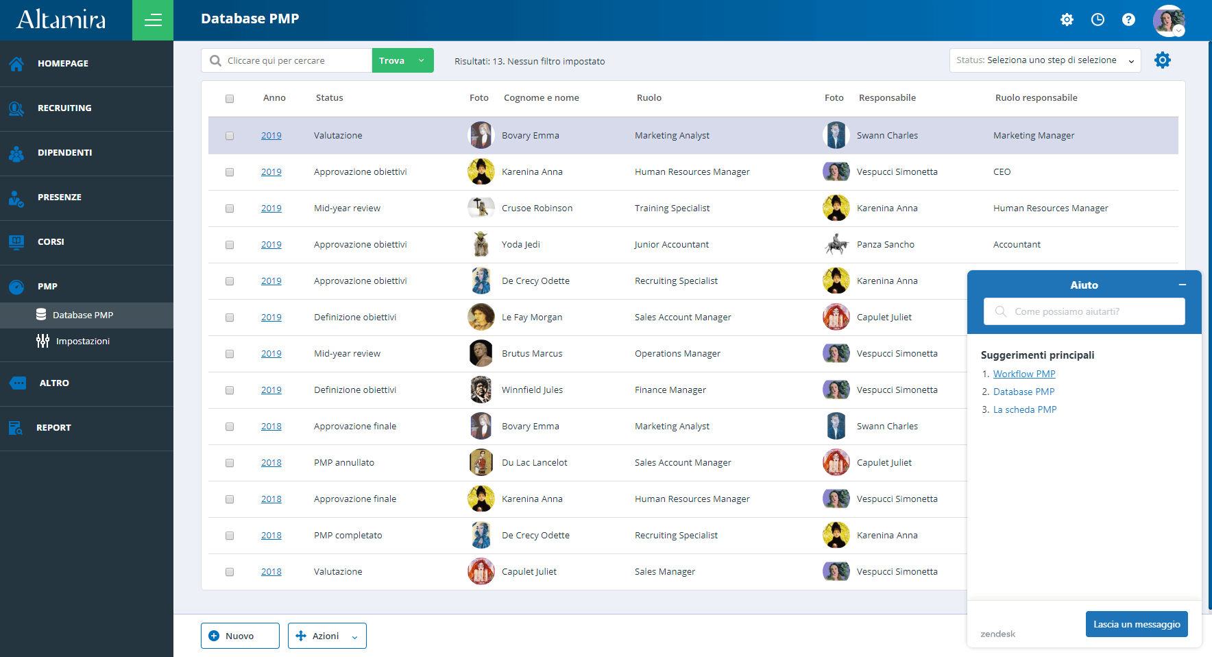
Task: Collapse the main navigation with hamburger menu
Action: point(152,20)
